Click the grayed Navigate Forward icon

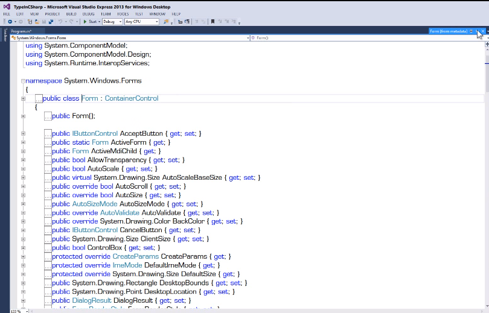pyautogui.click(x=21, y=22)
